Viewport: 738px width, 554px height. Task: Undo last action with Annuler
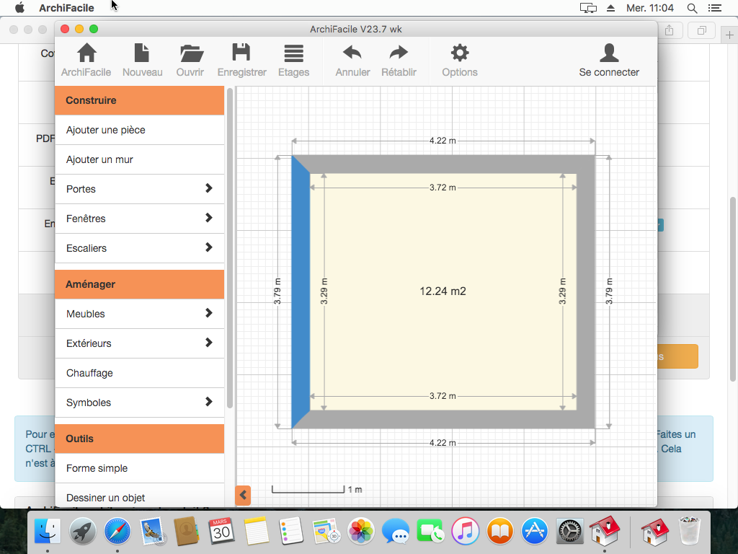click(x=352, y=53)
